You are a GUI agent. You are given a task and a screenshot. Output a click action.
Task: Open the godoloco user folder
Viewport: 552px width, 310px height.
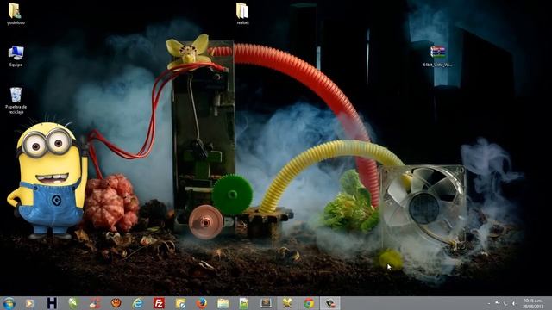pyautogui.click(x=16, y=14)
